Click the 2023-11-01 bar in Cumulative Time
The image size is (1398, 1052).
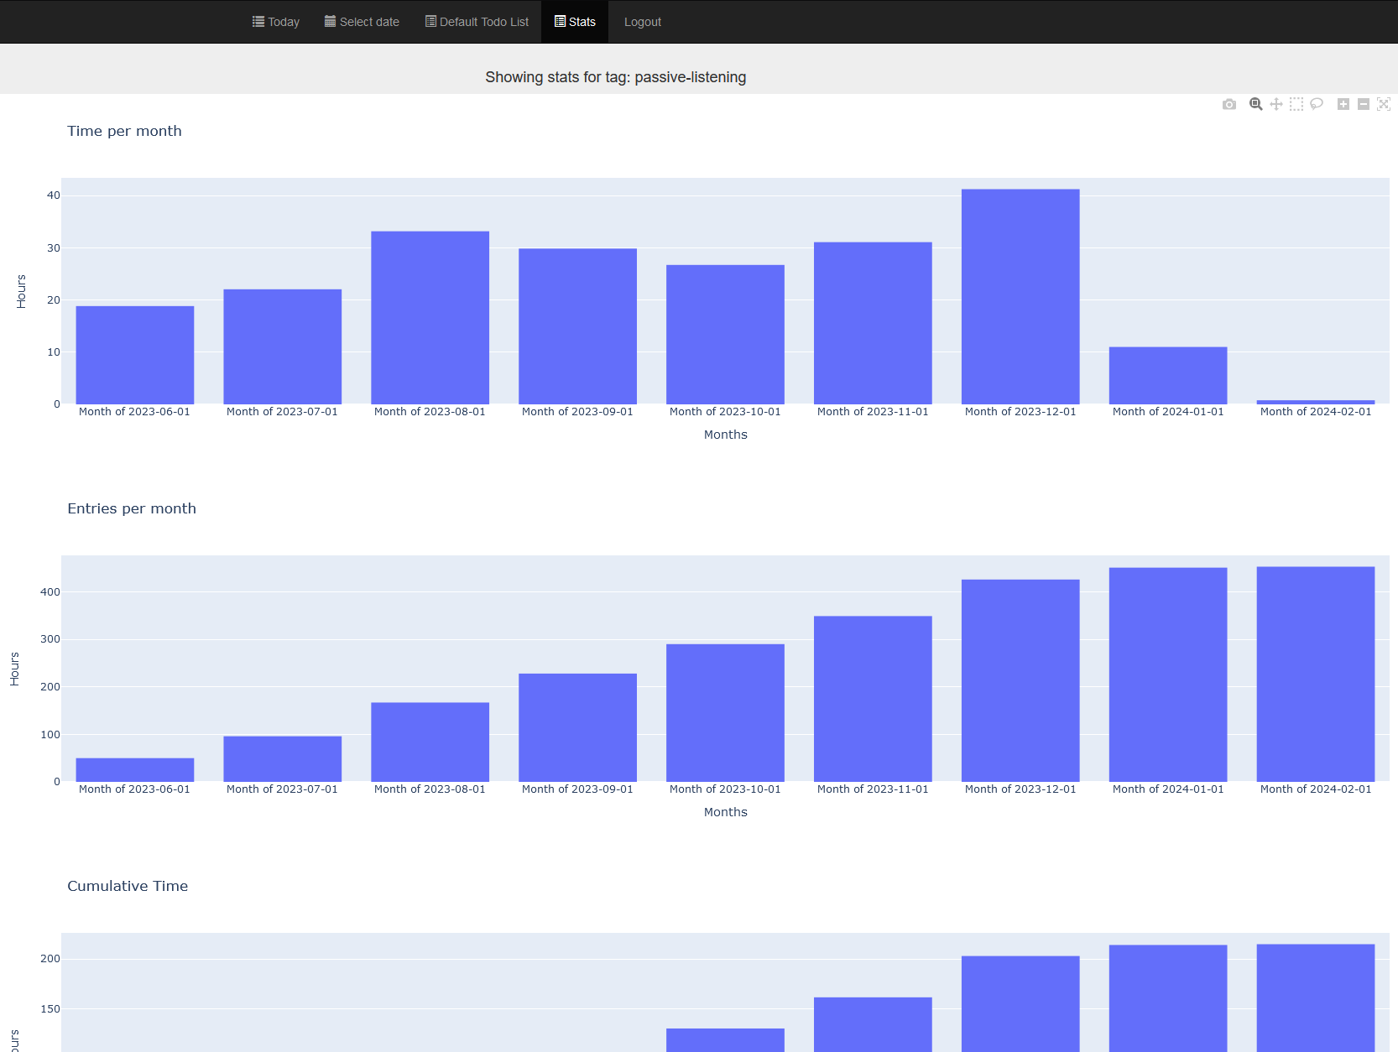pyautogui.click(x=874, y=1024)
